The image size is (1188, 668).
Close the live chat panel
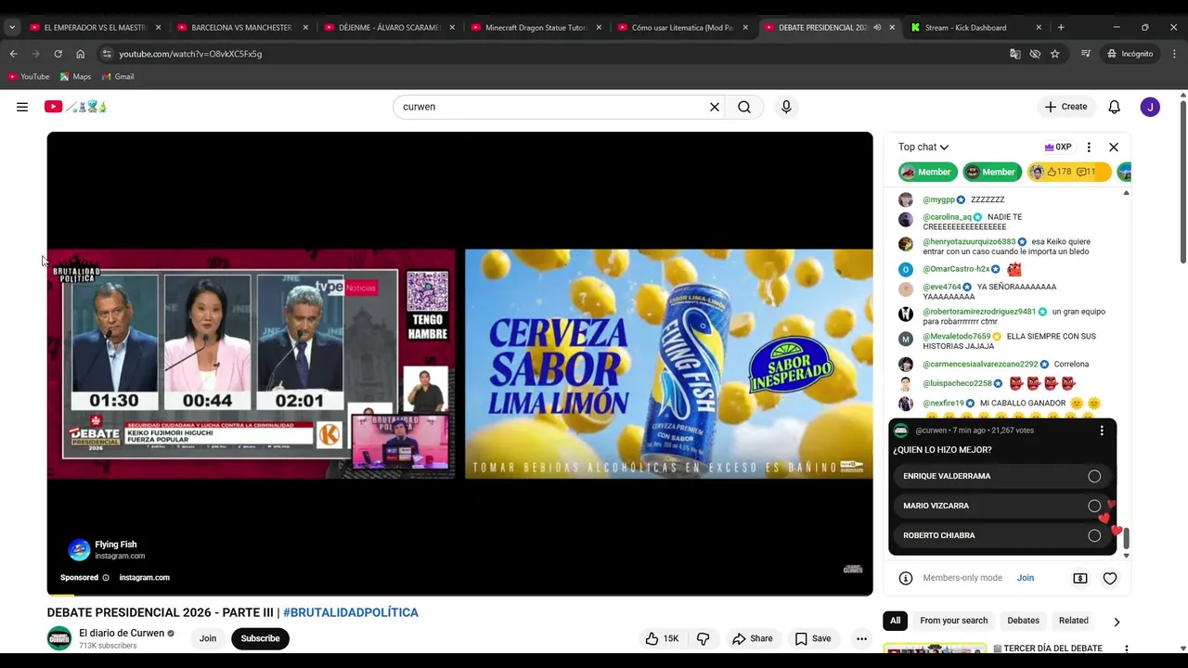click(1114, 147)
